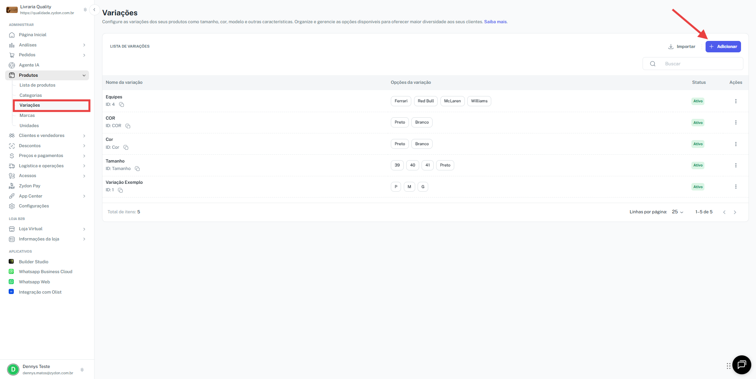Open Lista de produtos submenu

[x=37, y=85]
